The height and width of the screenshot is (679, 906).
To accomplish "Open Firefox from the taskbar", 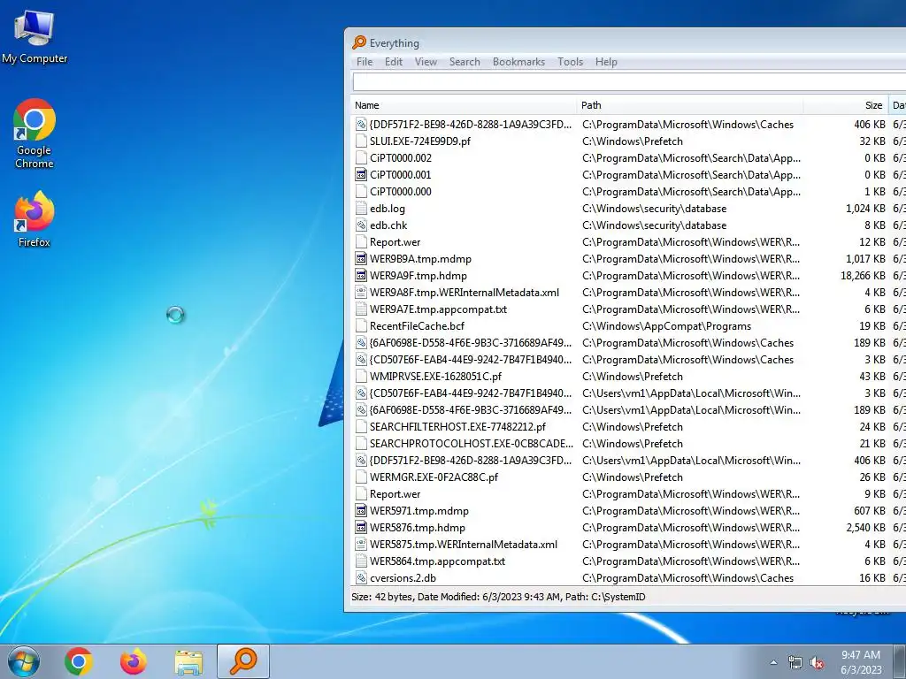I will coord(134,661).
